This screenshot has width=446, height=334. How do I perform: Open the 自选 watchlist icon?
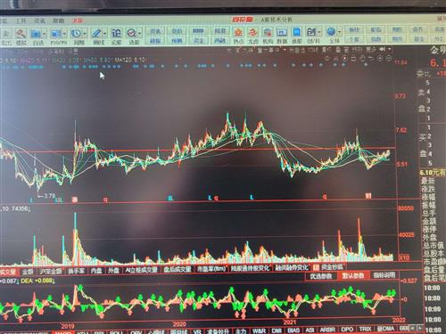[x=36, y=33]
